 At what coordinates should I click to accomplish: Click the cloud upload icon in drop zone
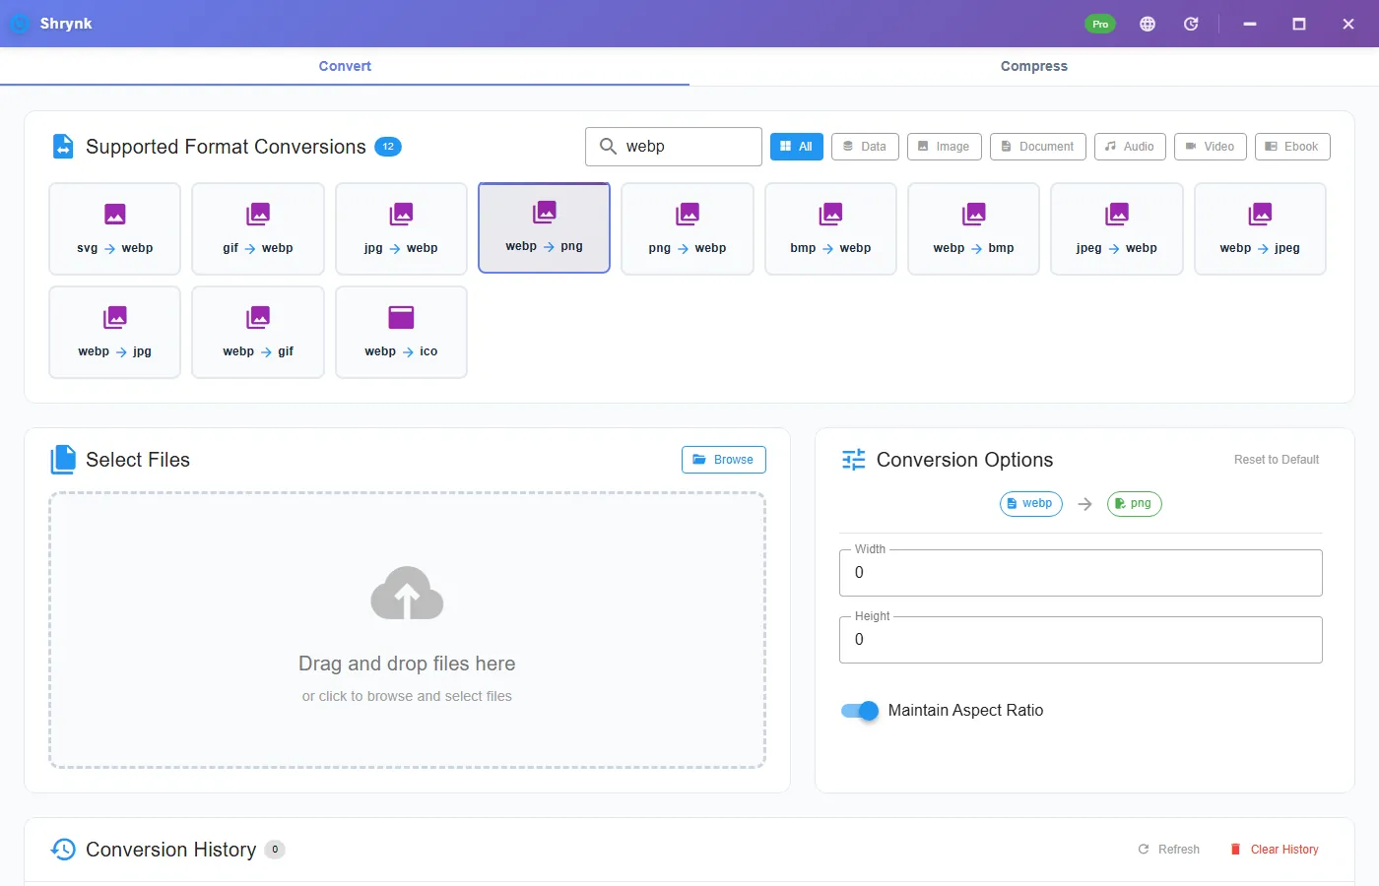tap(407, 593)
